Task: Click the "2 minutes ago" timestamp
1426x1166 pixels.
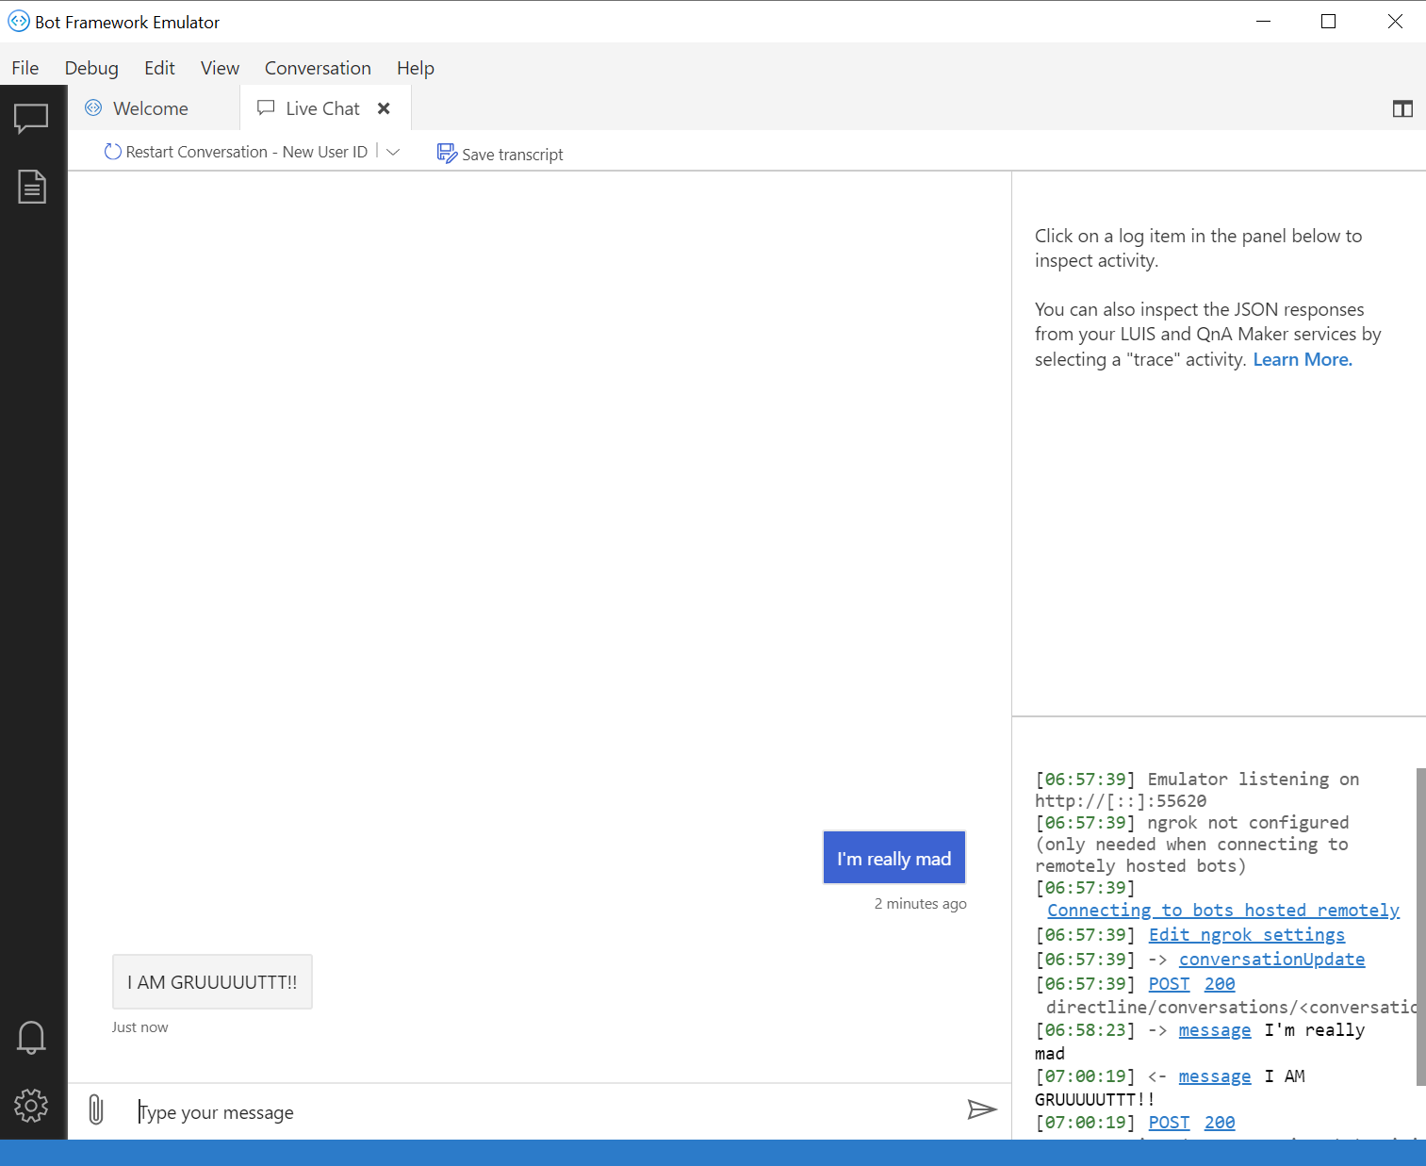Action: click(x=921, y=903)
